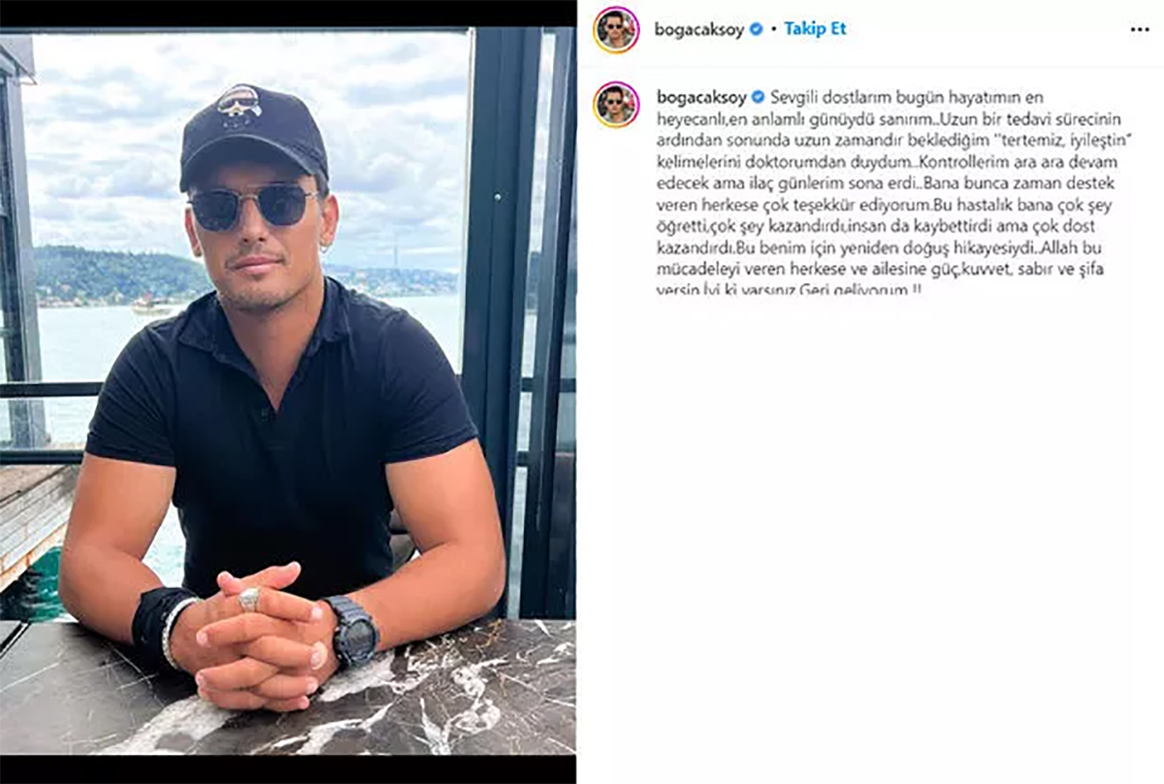Click the sunglasses in the post photo
The height and width of the screenshot is (784, 1164).
(x=253, y=206)
